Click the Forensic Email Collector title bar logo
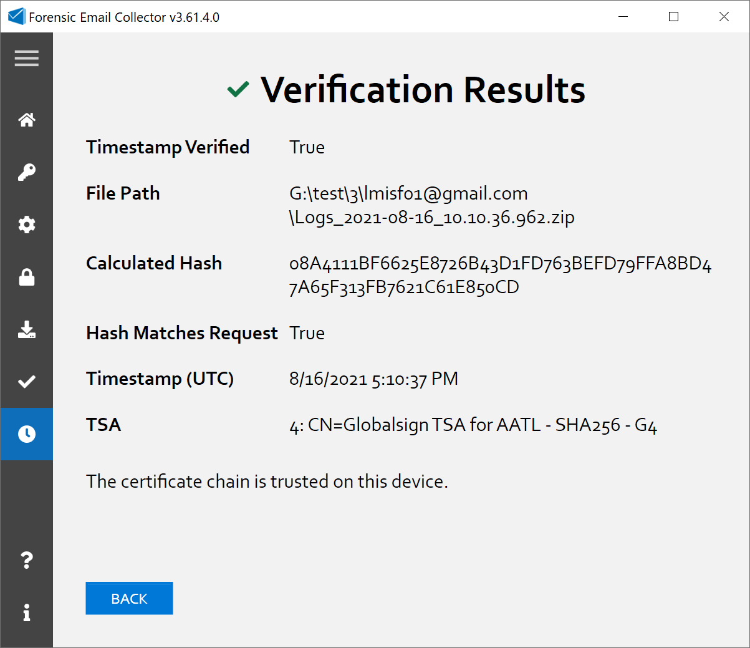 [16, 17]
